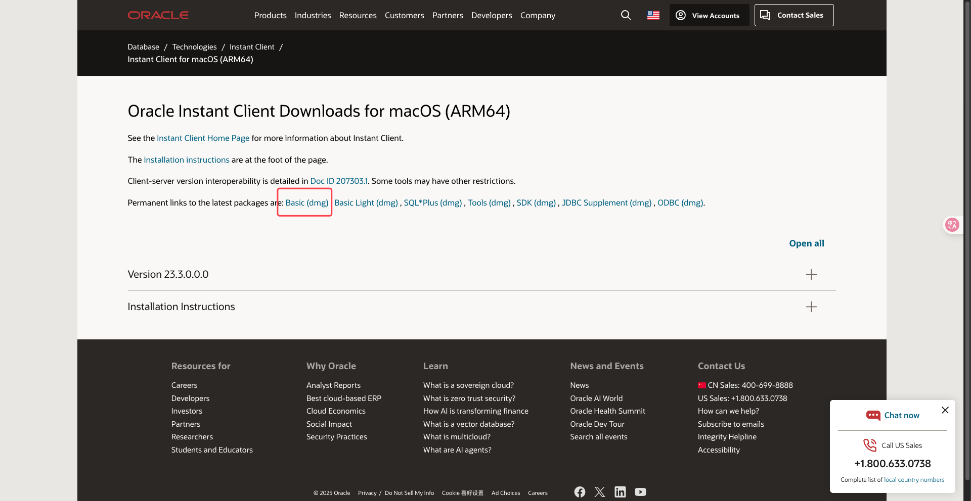971x501 pixels.
Task: Open Analyst Reports footer link
Action: click(x=333, y=385)
